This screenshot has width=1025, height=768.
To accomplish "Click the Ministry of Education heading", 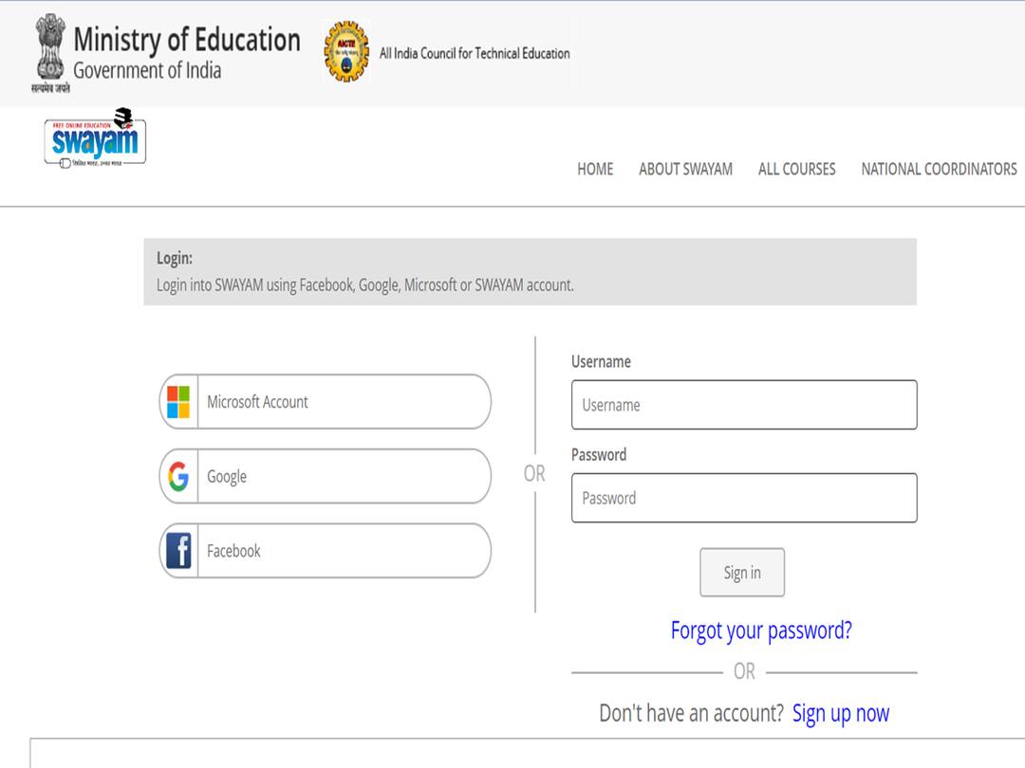I will pos(186,40).
